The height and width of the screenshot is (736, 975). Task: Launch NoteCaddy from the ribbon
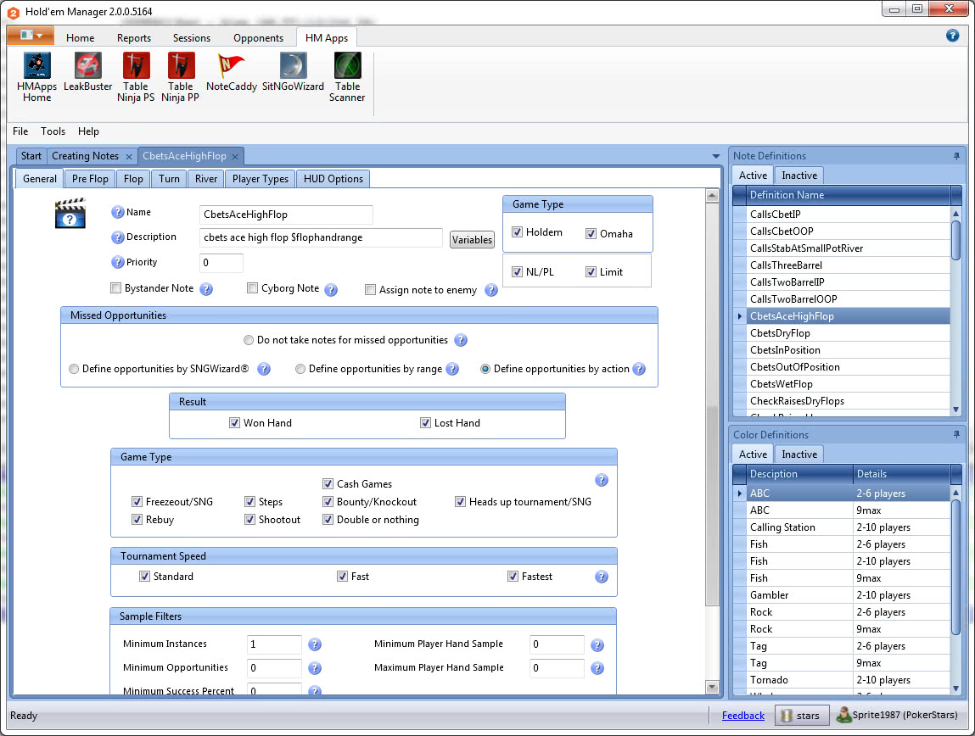pyautogui.click(x=232, y=66)
